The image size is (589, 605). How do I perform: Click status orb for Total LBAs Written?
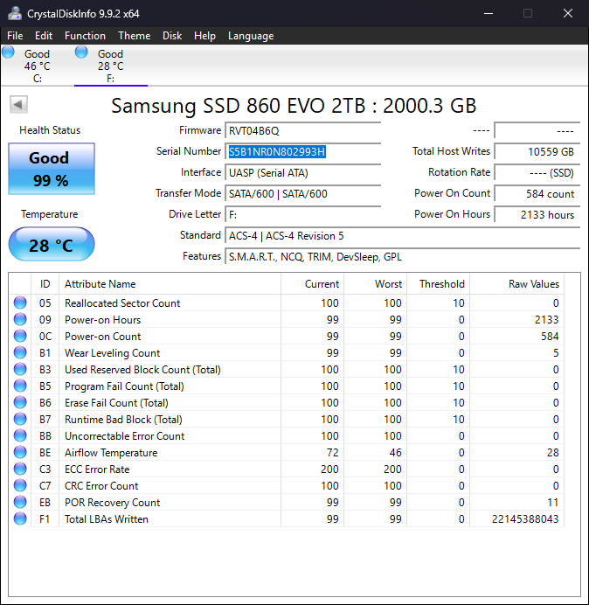coord(20,518)
